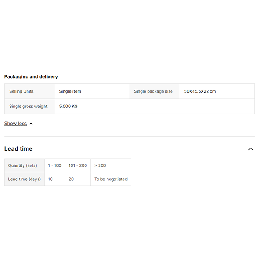Select the Quantity (sets) header cell
Image resolution: width=262 pixels, height=262 pixels.
tap(23, 165)
